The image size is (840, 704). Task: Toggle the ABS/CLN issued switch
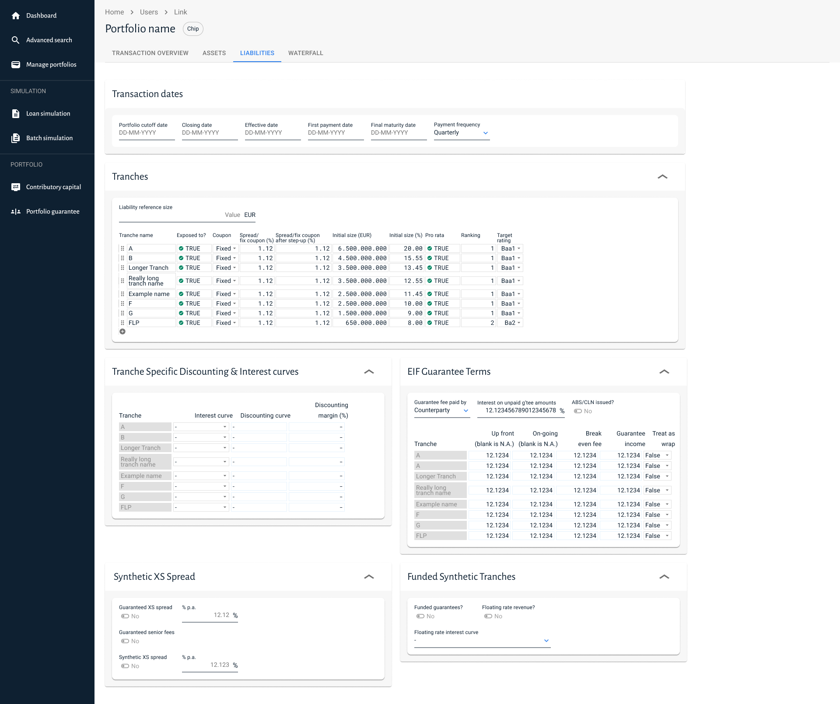[x=578, y=411]
